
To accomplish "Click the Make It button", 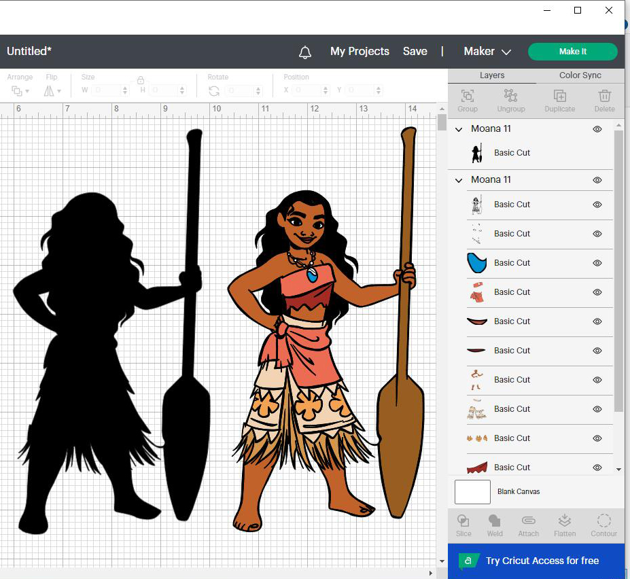I will (572, 52).
